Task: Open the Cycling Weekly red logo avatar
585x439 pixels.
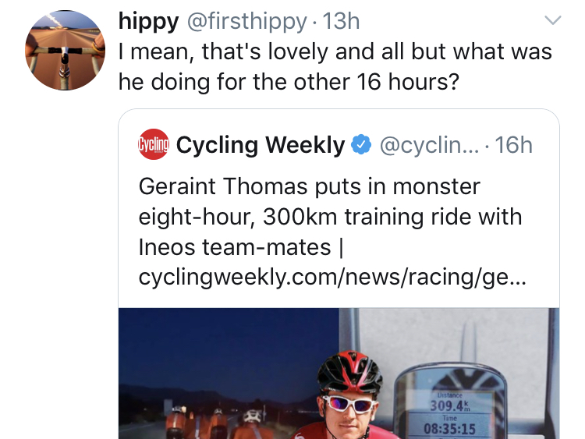Action: (x=153, y=144)
